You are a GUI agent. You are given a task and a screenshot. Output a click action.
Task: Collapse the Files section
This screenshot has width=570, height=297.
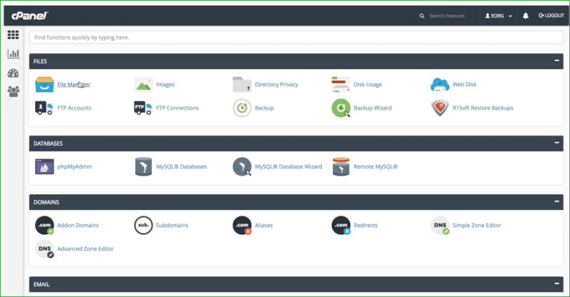click(x=556, y=61)
